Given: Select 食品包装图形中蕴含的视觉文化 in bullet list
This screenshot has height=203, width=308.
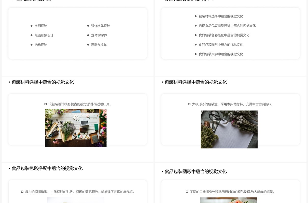Looking at the screenshot, I should (221, 45).
